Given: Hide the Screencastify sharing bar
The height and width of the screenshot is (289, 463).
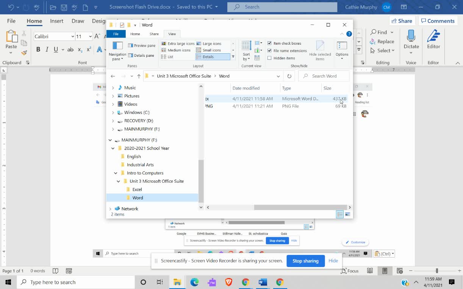Looking at the screenshot, I should point(333,261).
